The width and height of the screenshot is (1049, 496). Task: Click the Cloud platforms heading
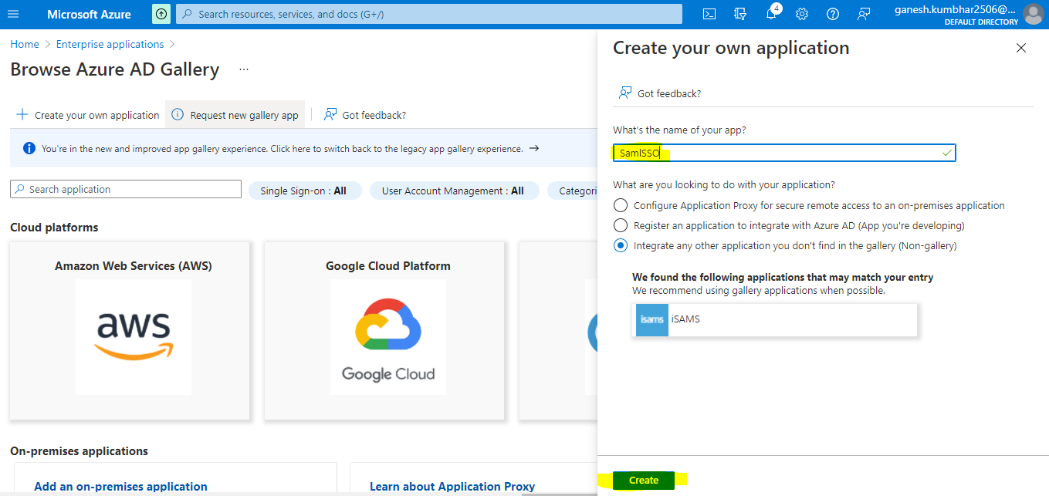coord(54,228)
